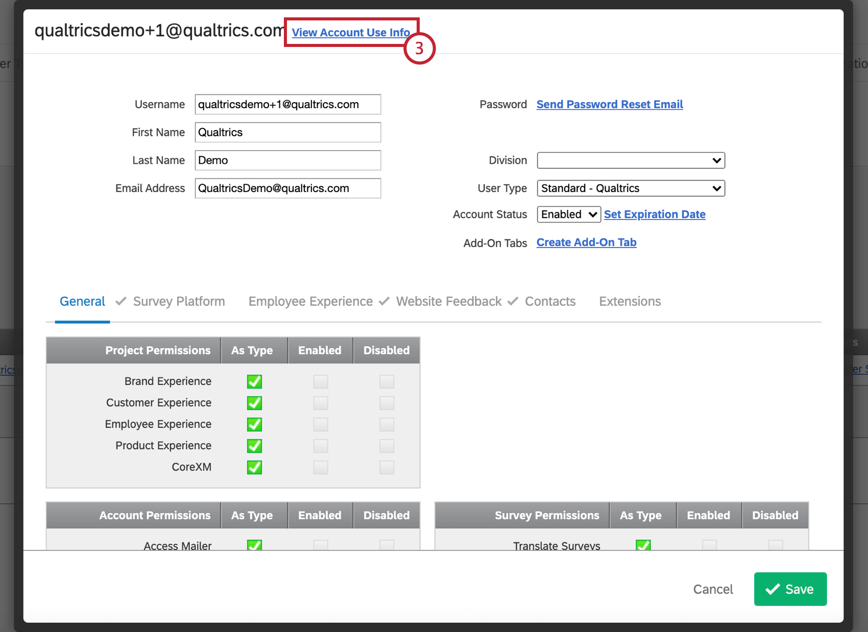The width and height of the screenshot is (868, 632).
Task: Check the Enabled box for Customer Experience
Action: pos(320,403)
